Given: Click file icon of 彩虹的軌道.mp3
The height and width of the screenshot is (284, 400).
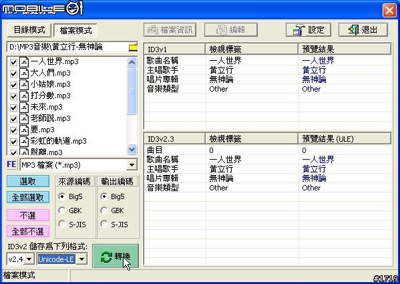Looking at the screenshot, I should [24, 142].
